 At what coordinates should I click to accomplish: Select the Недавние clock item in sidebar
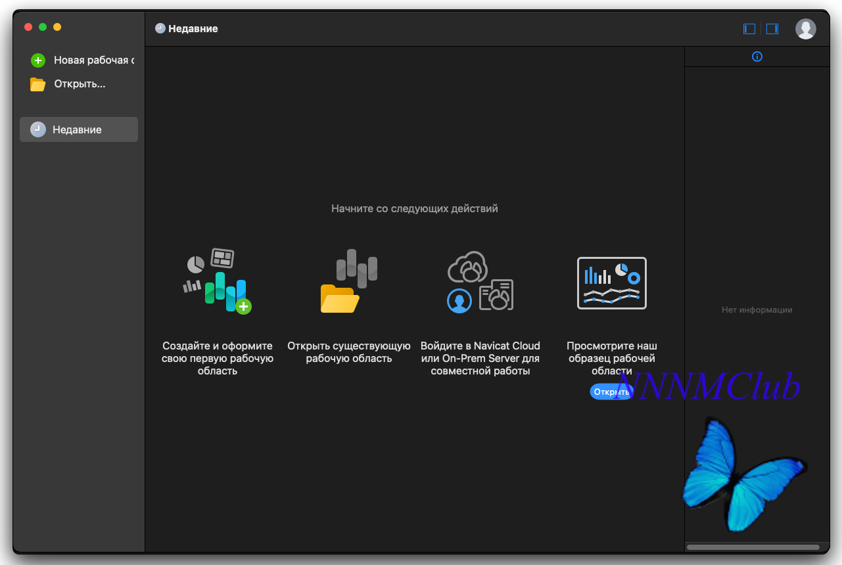[x=79, y=129]
